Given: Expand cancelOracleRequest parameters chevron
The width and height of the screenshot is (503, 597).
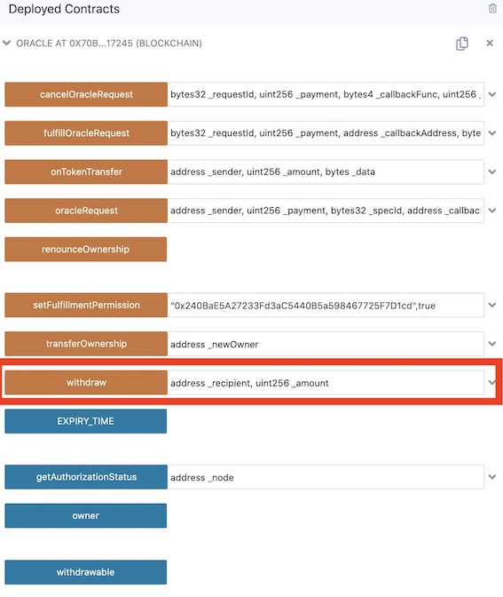Looking at the screenshot, I should point(492,94).
